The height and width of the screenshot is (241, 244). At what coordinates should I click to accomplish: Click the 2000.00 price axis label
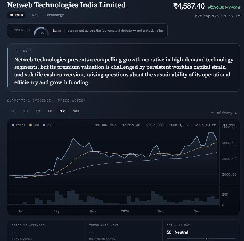229,174
